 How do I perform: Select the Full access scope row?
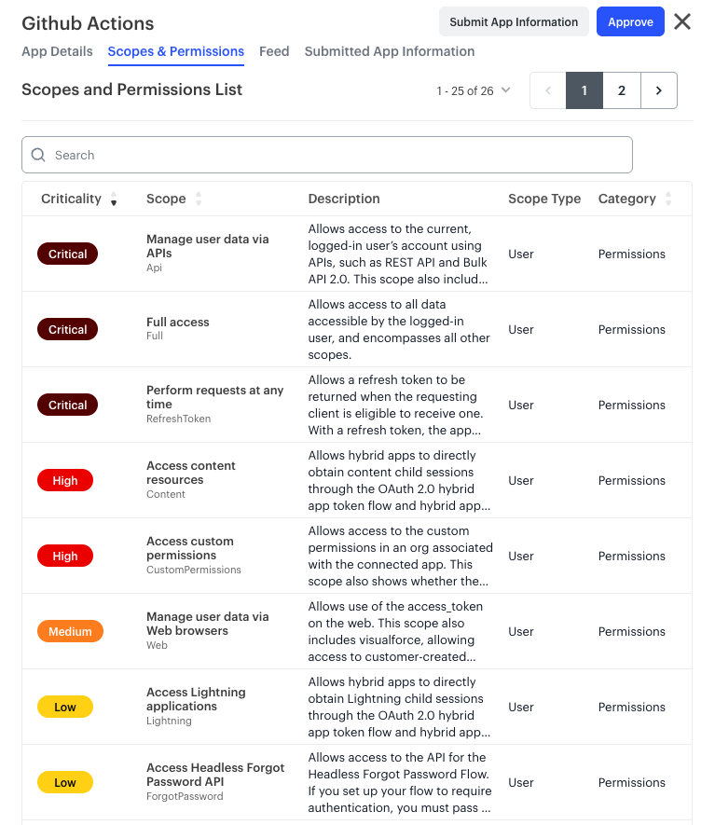pyautogui.click(x=357, y=329)
